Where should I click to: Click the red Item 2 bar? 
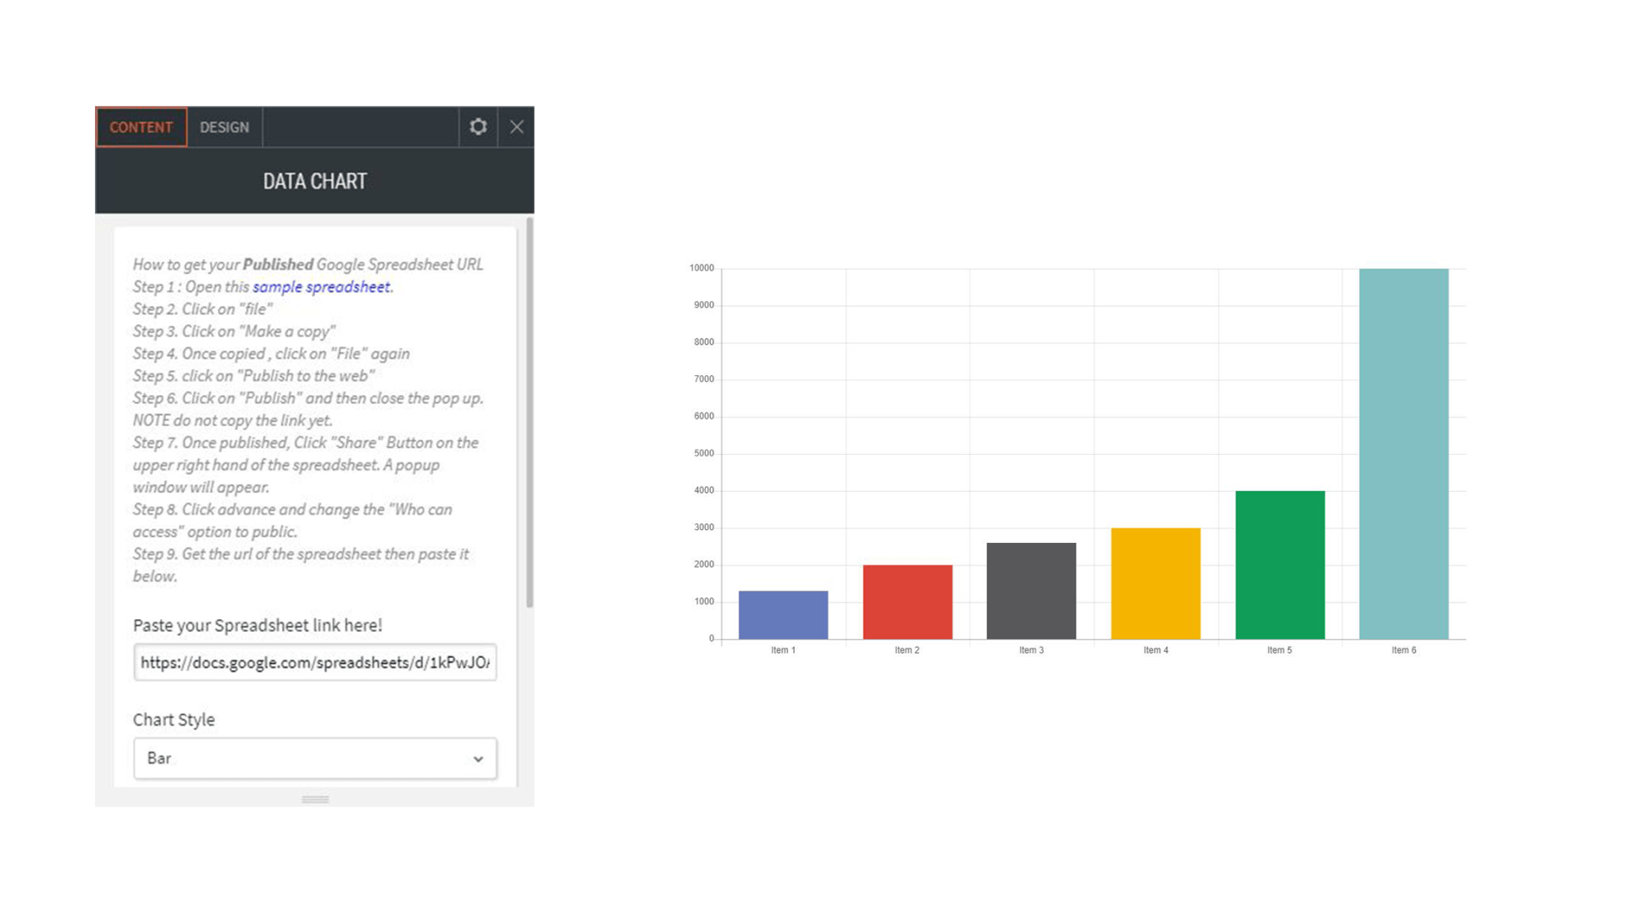point(908,602)
